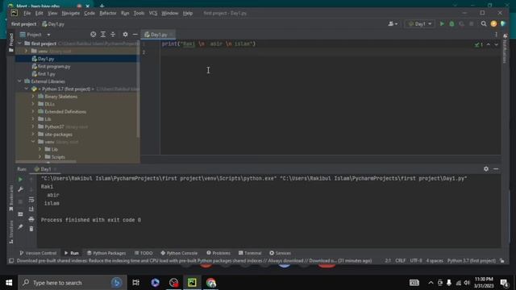Open the Terminal tool window
This screenshot has height=290, width=516.
250,253
